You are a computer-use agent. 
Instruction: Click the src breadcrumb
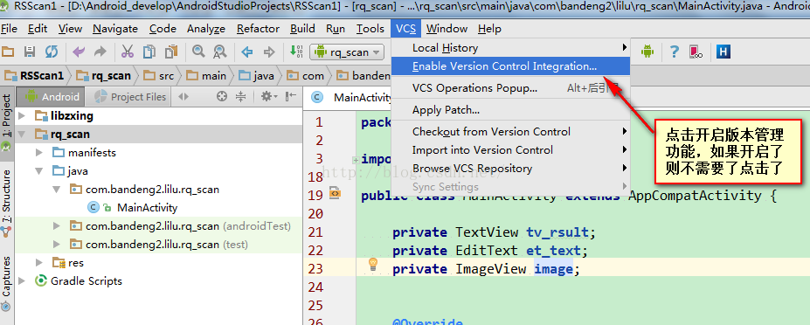point(159,76)
